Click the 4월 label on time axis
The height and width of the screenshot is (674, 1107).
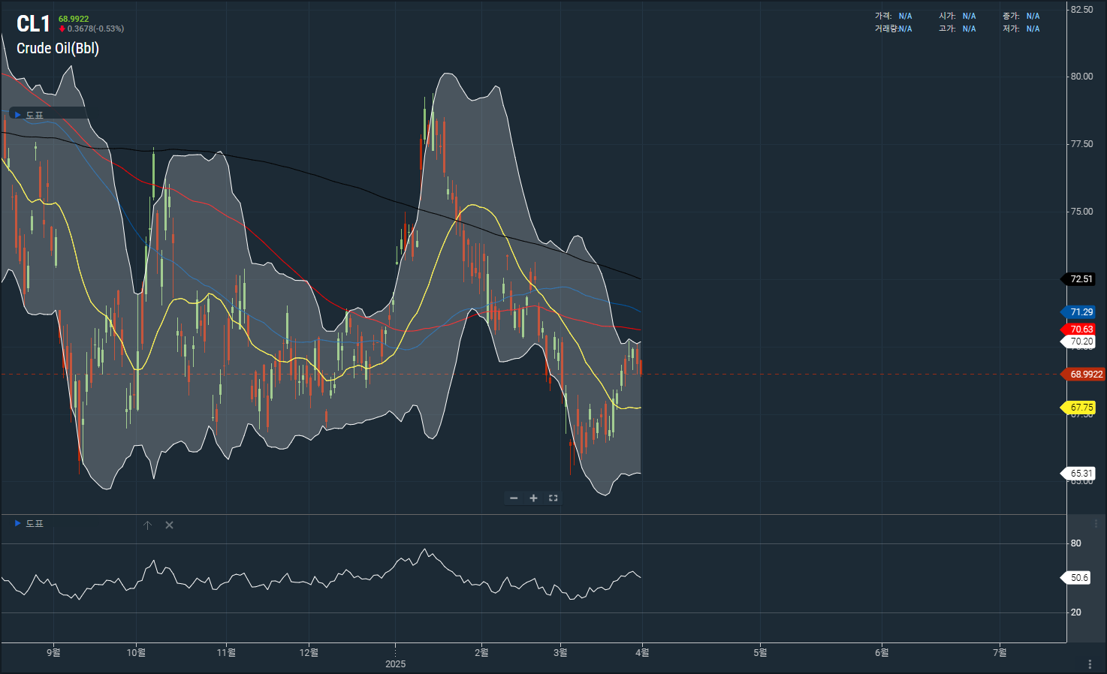coord(642,653)
